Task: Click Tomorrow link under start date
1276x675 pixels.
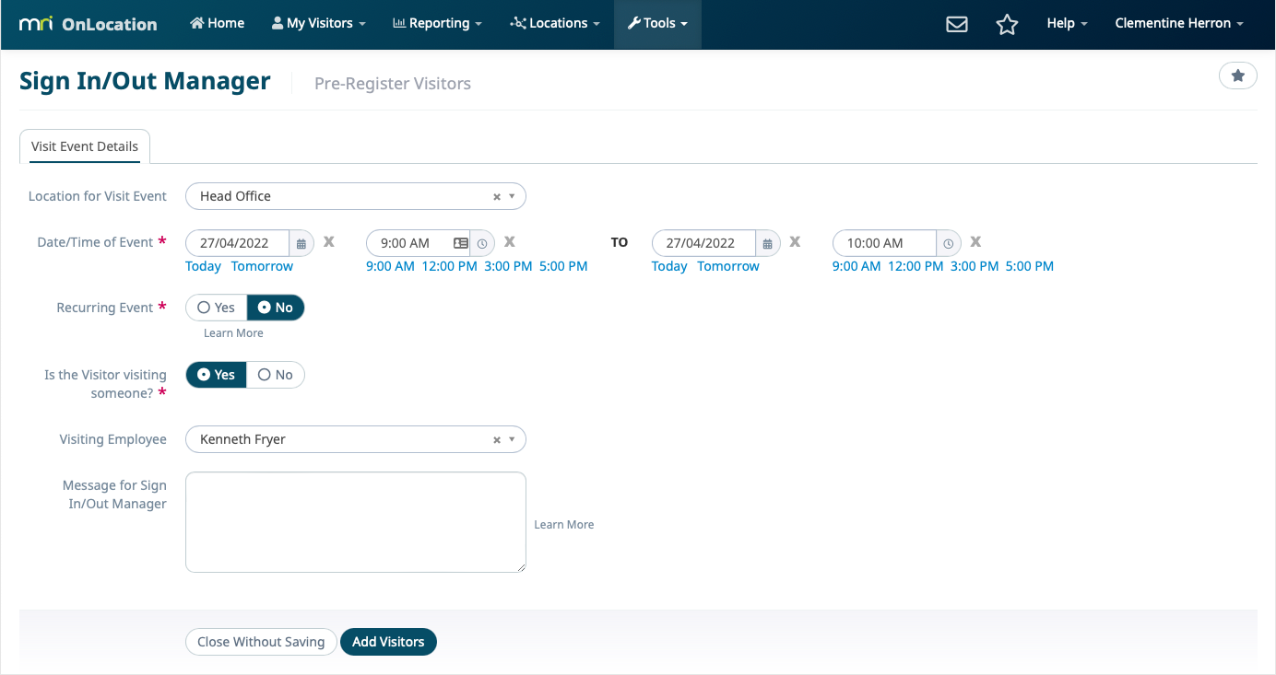Action: [262, 266]
